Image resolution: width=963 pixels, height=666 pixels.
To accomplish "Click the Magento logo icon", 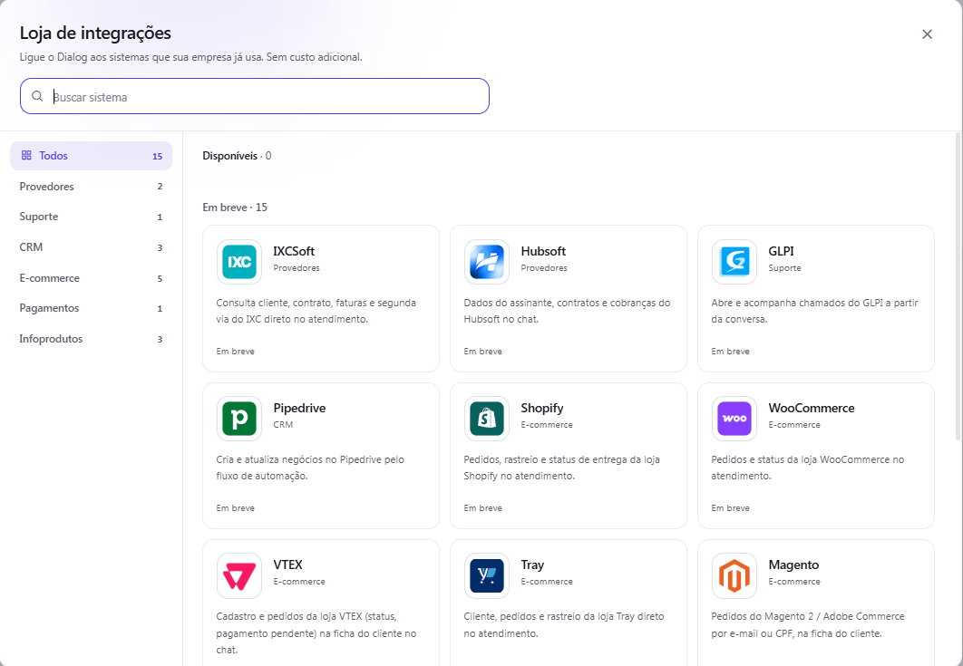I will 734,575.
